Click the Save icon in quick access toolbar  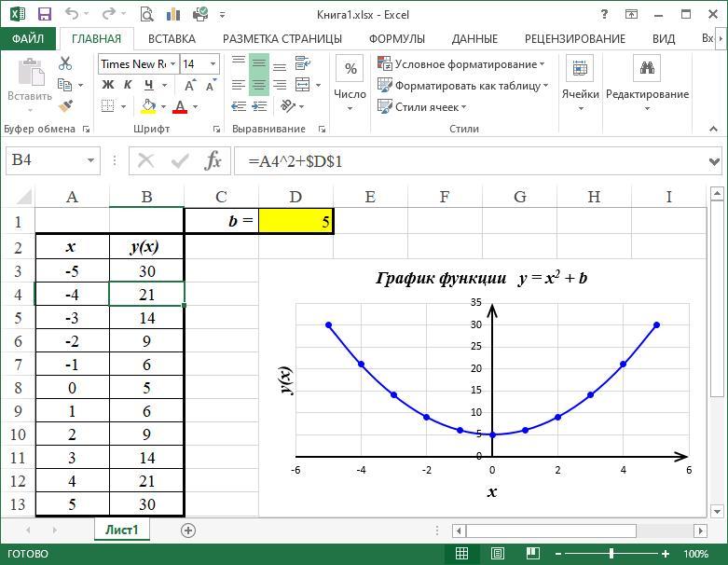click(x=44, y=15)
